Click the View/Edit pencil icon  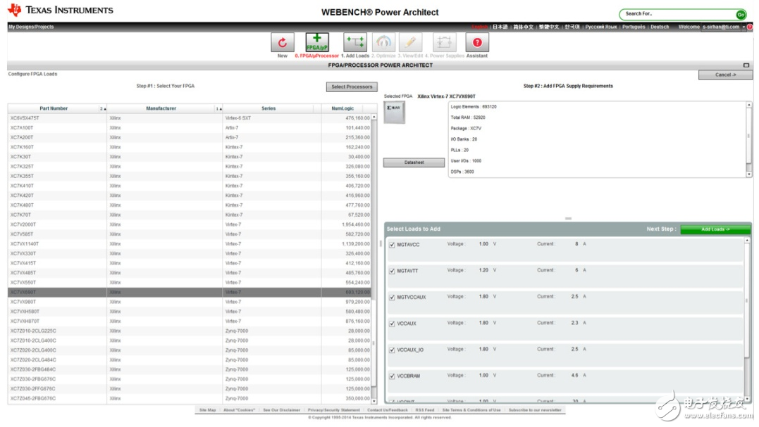[410, 42]
